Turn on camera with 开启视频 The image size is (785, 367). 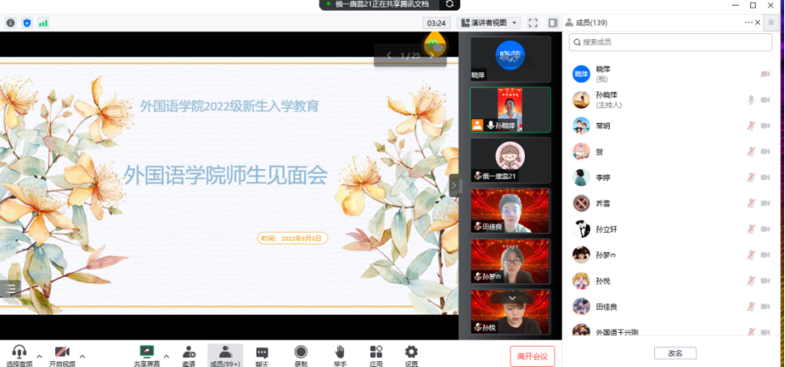tap(61, 355)
